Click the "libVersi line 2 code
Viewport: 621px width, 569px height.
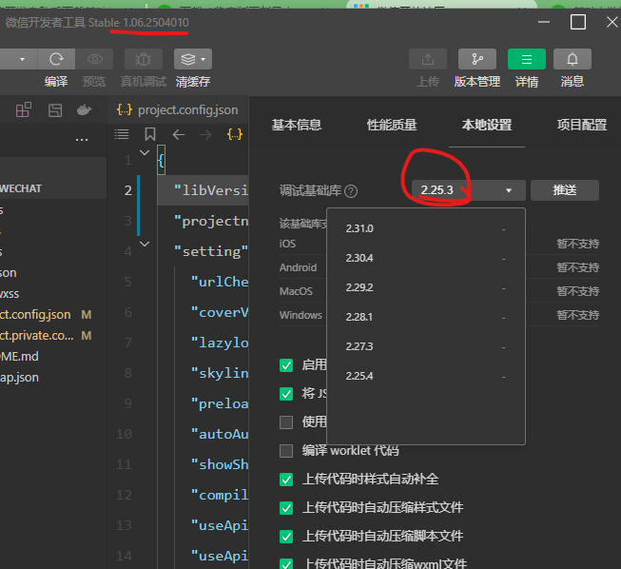[x=211, y=190]
